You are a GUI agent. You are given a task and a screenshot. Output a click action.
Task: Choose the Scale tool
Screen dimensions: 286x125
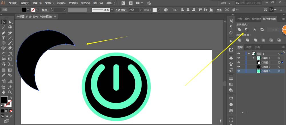tap(10, 54)
